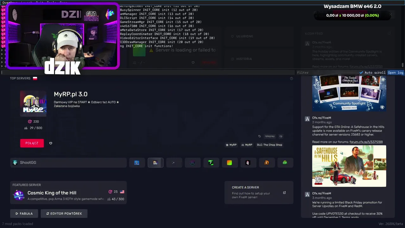Click the players icon next to 29 / 500

click(x=26, y=128)
